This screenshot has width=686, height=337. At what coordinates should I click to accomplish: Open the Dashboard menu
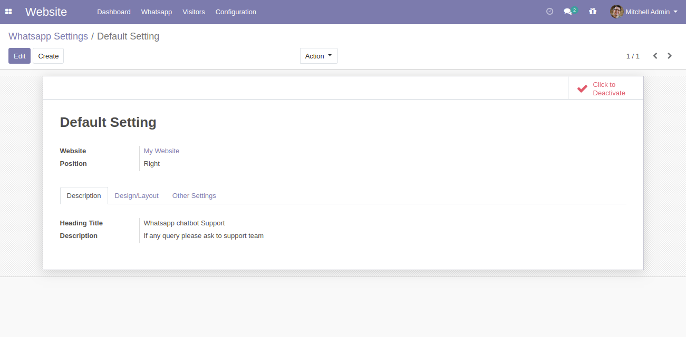click(x=114, y=12)
